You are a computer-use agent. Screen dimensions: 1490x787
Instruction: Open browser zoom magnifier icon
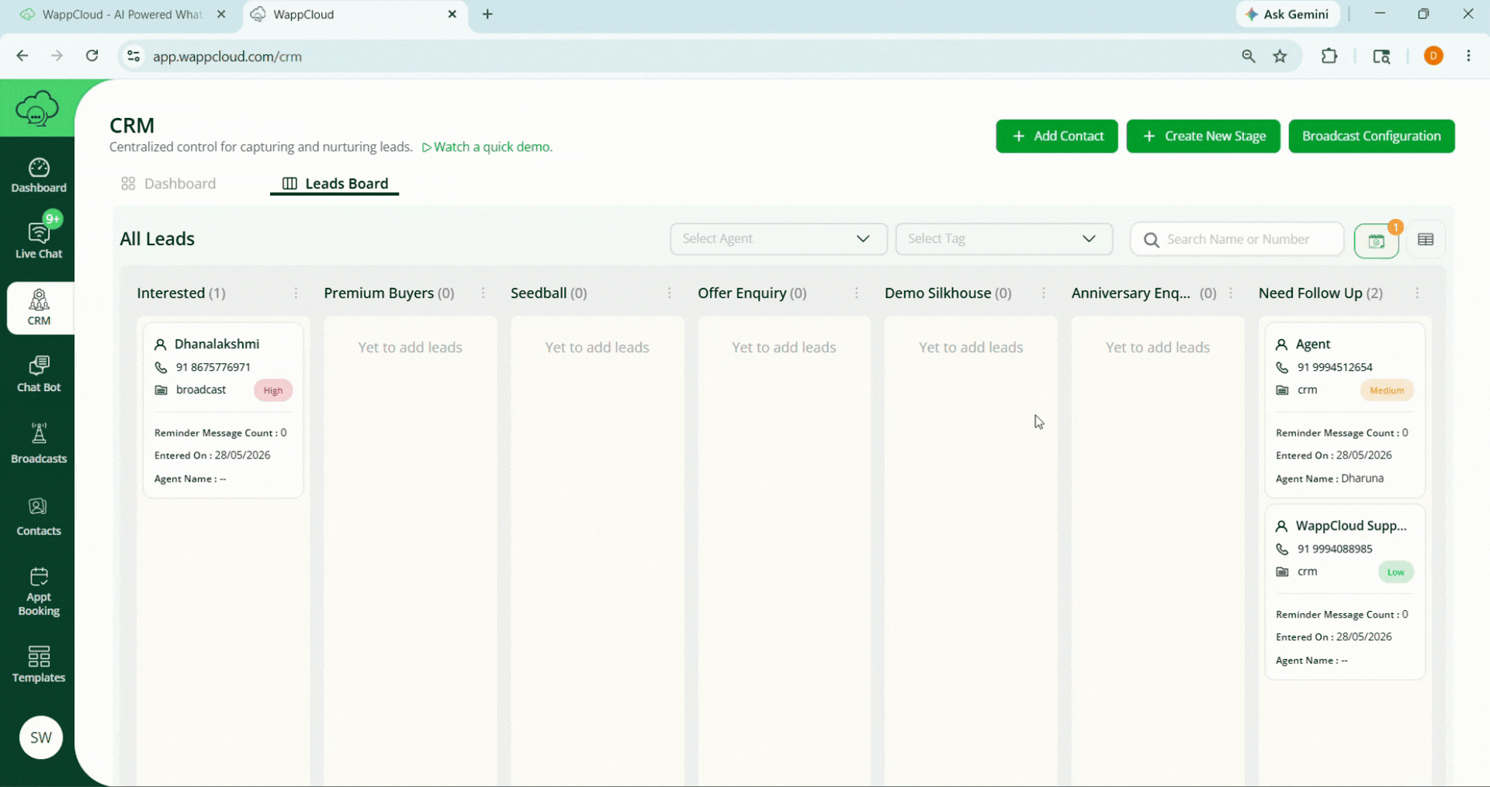pos(1249,56)
